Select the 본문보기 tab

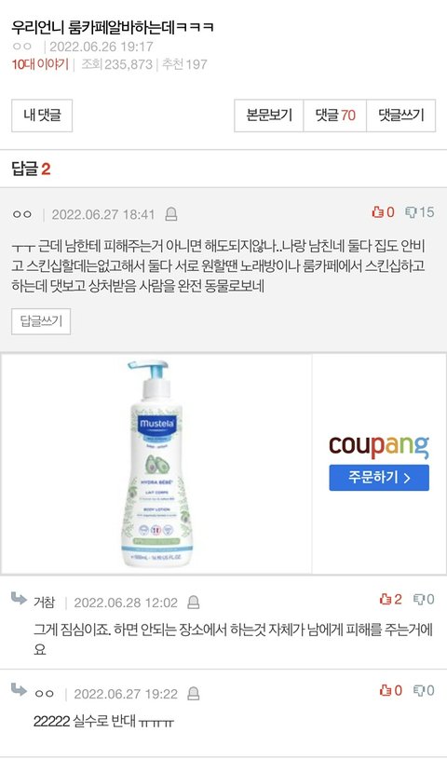269,115
